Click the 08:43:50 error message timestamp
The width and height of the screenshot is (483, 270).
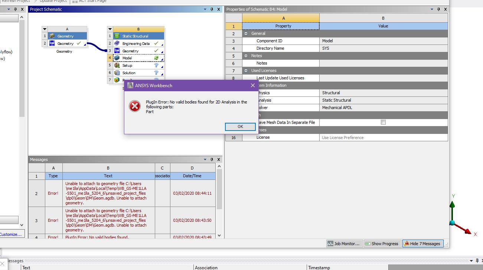coord(192,220)
